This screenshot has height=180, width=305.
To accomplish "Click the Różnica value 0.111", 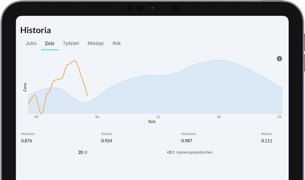I will [267, 141].
